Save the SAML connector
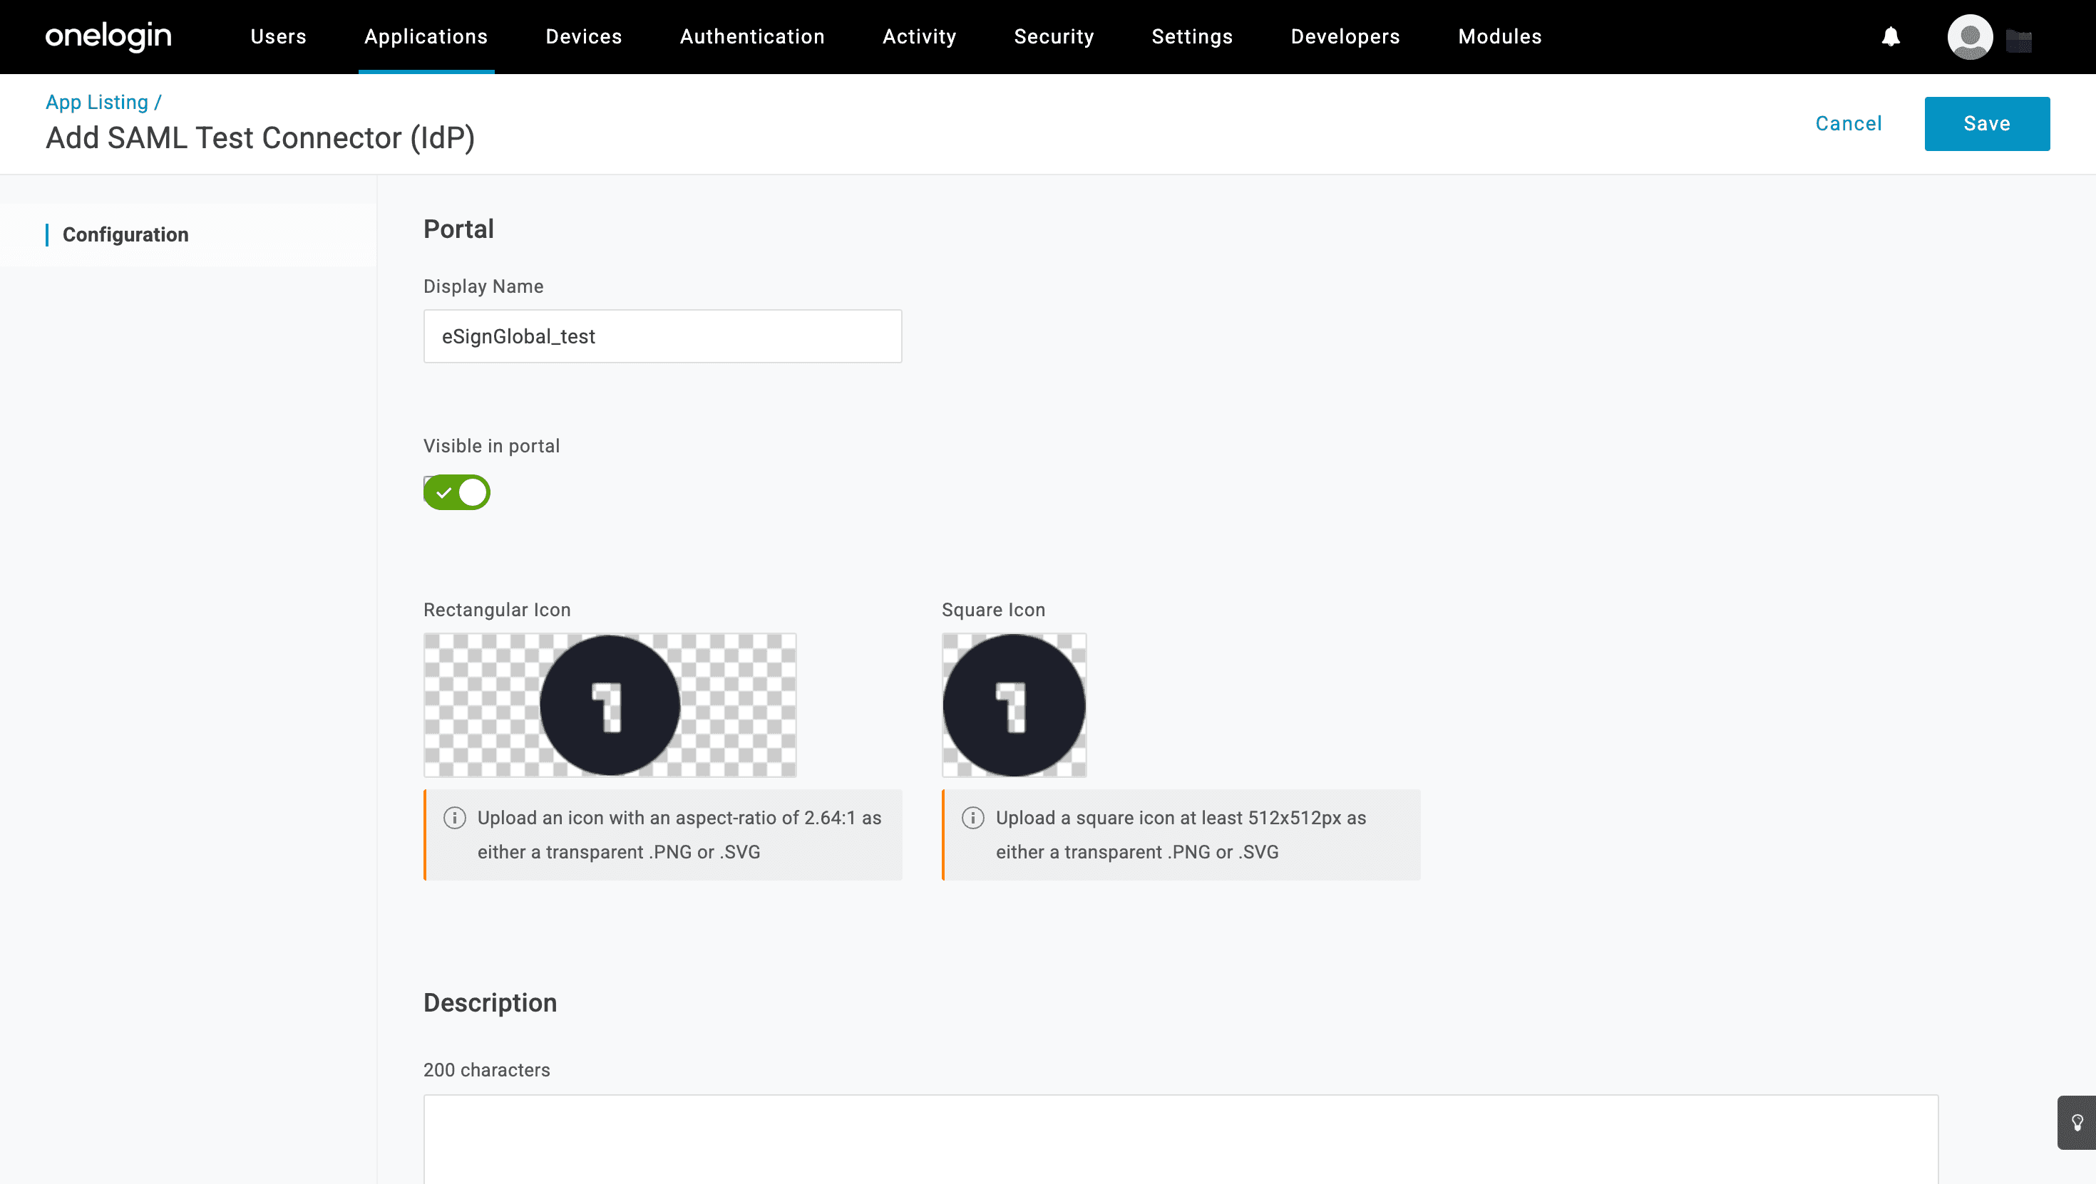This screenshot has width=2096, height=1184. tap(1986, 124)
